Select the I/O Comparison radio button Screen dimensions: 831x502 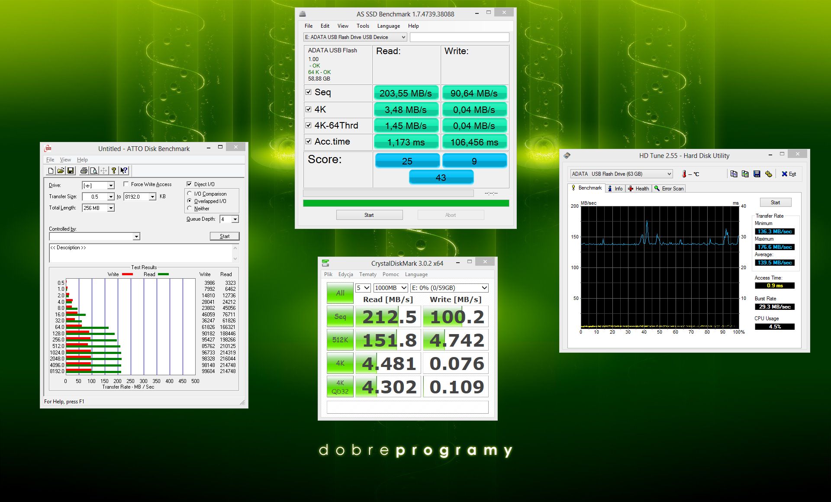190,193
